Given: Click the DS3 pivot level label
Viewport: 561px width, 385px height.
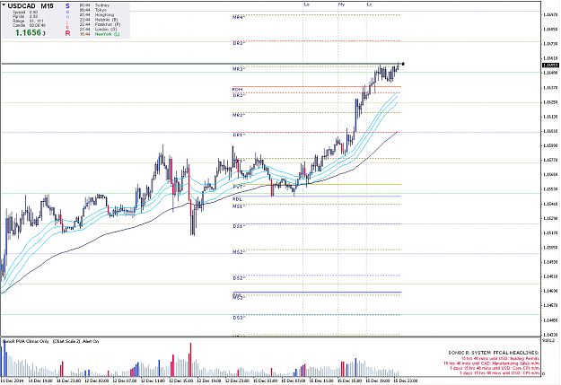Looking at the screenshot, I should (239, 318).
